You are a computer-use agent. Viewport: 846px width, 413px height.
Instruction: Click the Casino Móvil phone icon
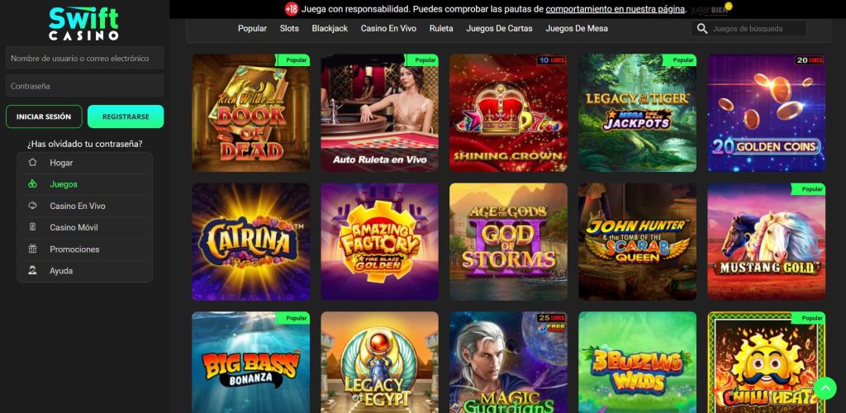point(32,227)
